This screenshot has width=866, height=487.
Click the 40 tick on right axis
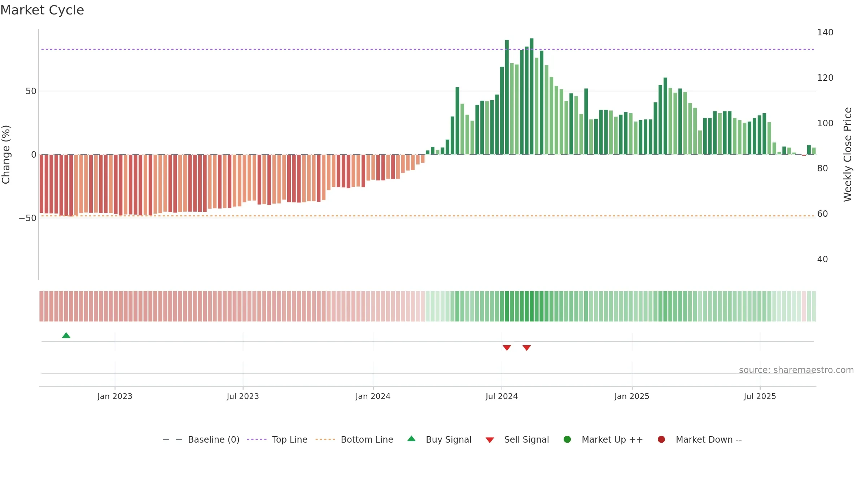822,259
